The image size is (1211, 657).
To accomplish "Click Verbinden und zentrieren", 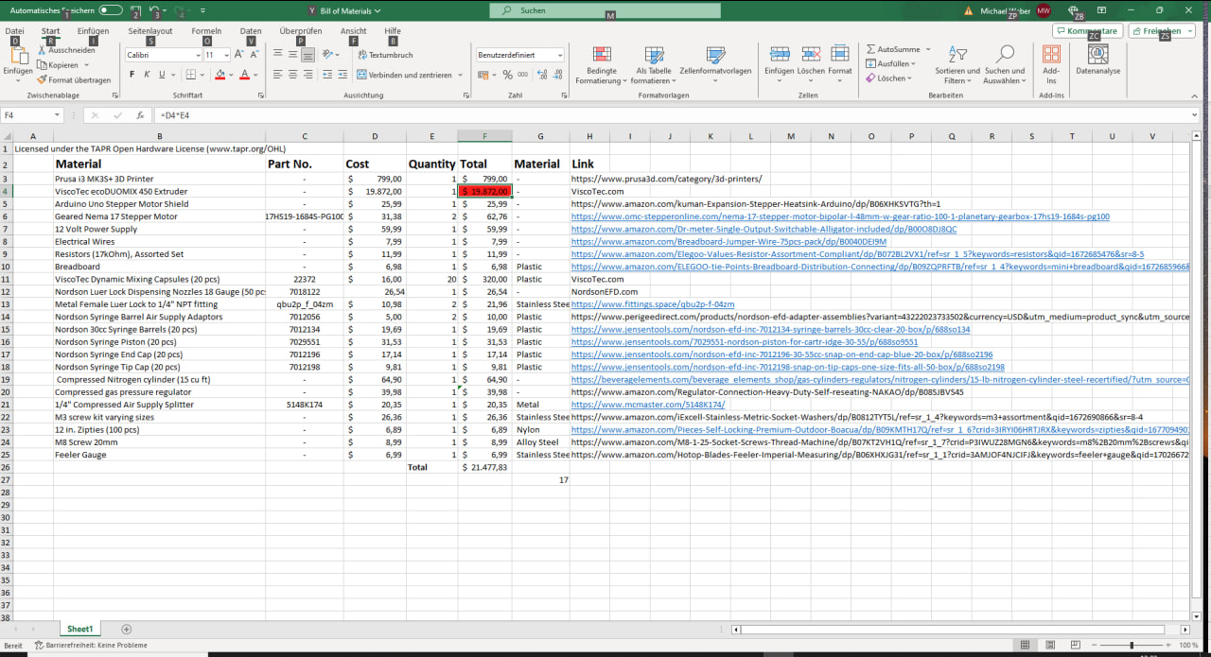I will click(x=403, y=75).
